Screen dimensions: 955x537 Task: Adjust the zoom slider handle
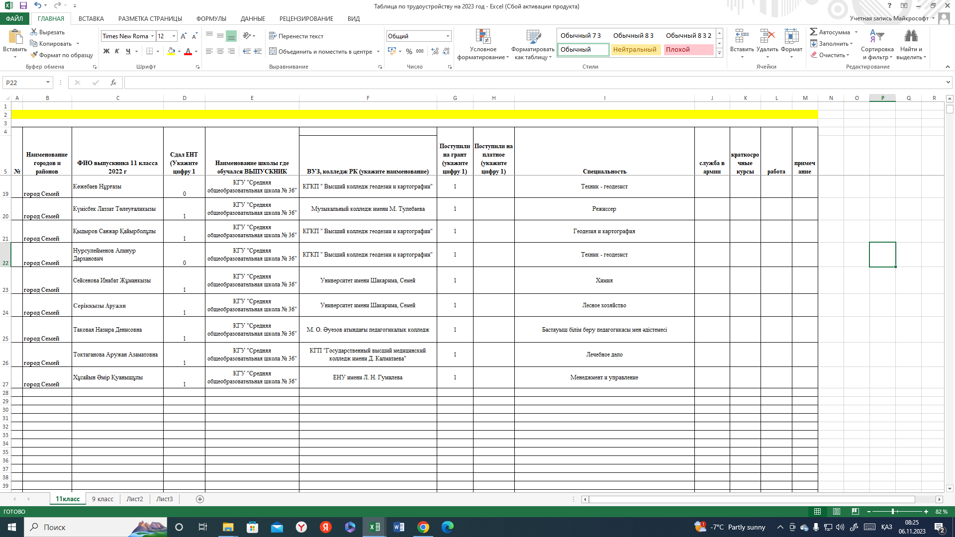(893, 512)
